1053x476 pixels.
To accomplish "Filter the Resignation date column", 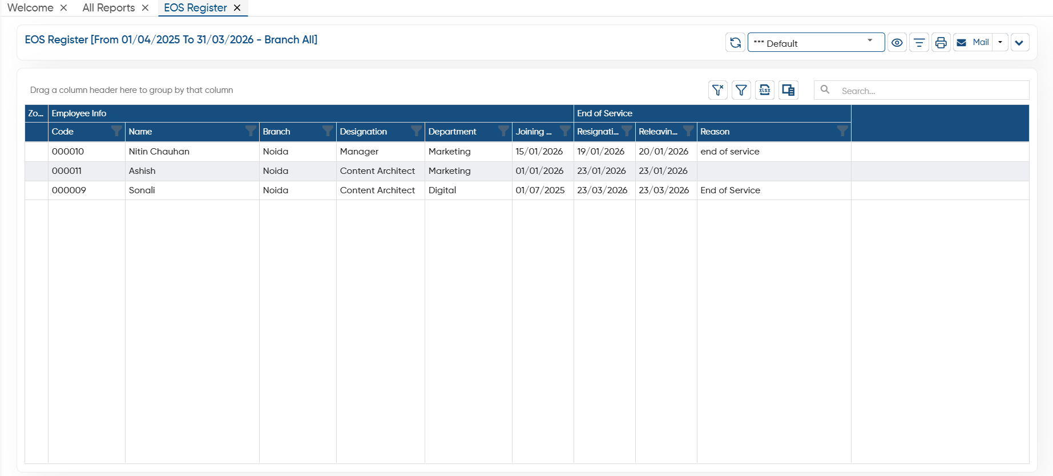I will coord(627,131).
